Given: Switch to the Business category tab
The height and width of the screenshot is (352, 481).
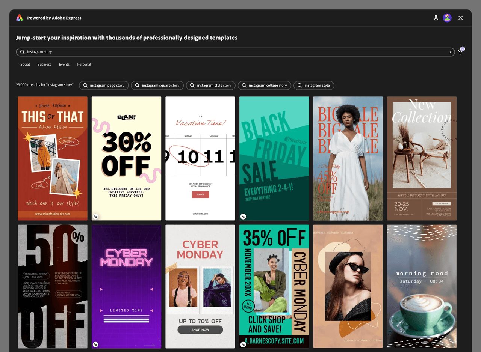Looking at the screenshot, I should pos(44,64).
